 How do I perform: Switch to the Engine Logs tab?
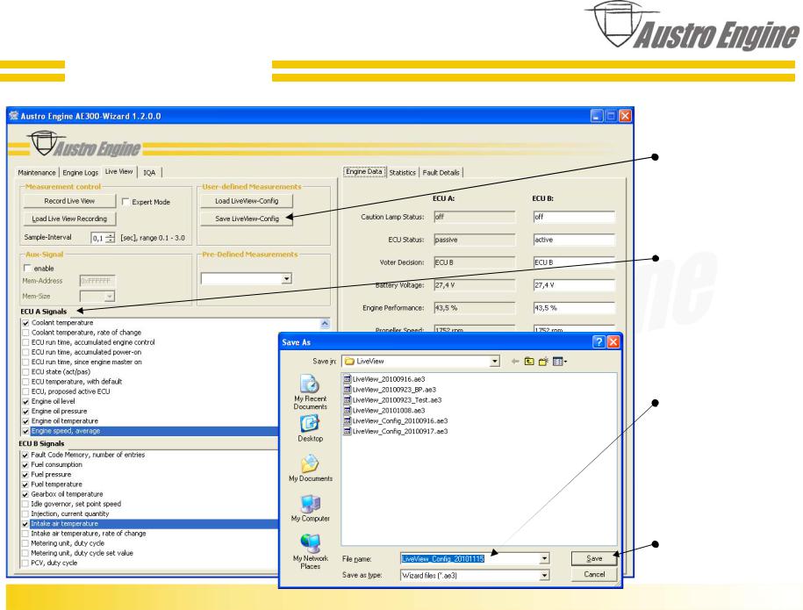[x=81, y=173]
